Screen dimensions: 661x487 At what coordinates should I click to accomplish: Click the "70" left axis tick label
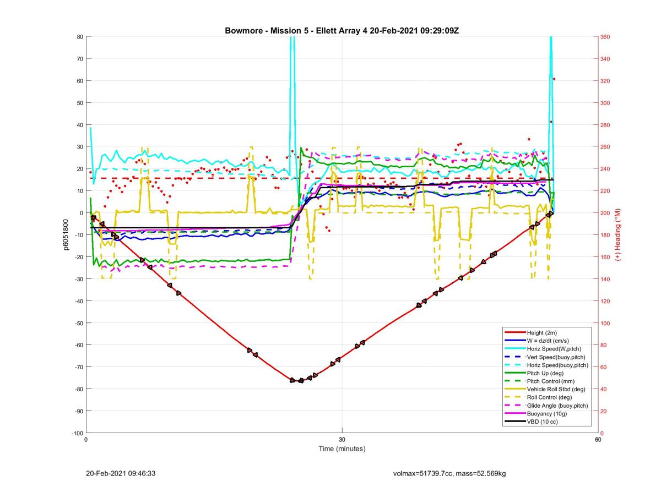(x=79, y=59)
